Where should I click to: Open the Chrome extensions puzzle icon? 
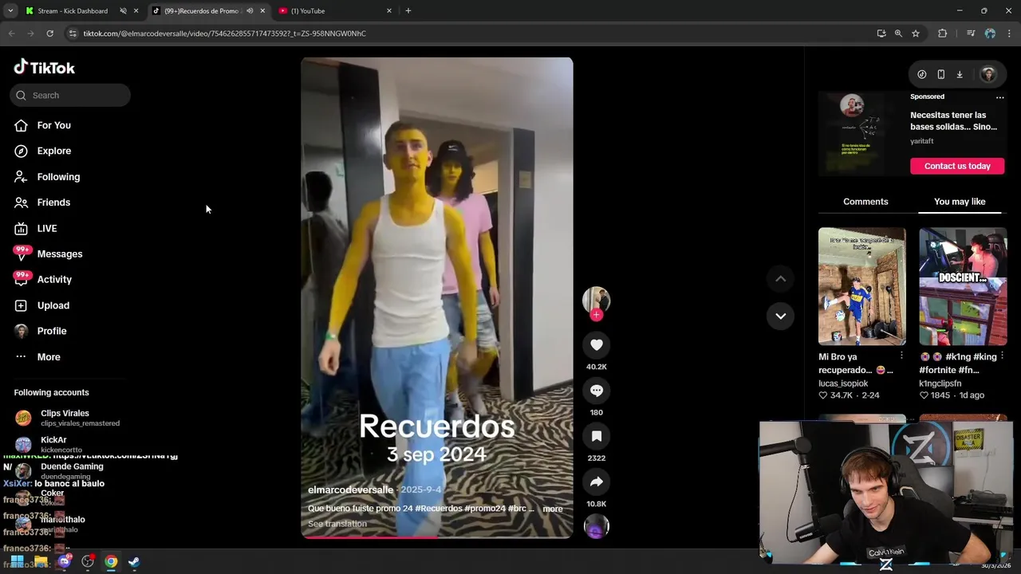coord(943,33)
